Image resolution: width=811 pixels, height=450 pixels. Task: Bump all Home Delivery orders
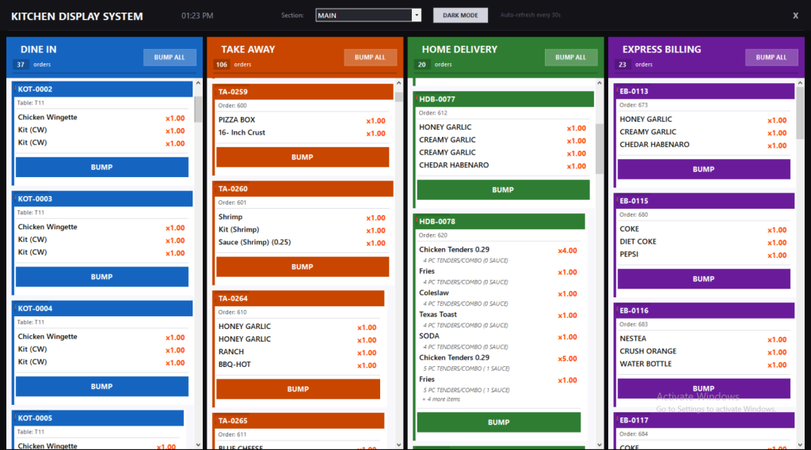coord(570,58)
